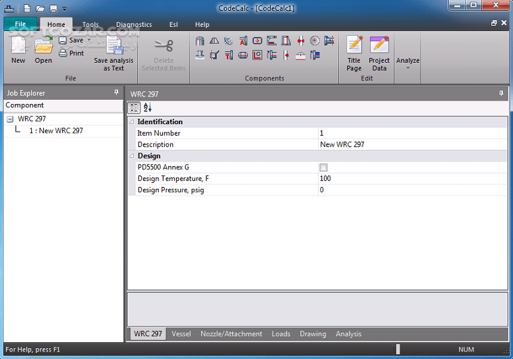Sort properties alphabetically with A-Z icon
513x359 pixels.
point(148,107)
